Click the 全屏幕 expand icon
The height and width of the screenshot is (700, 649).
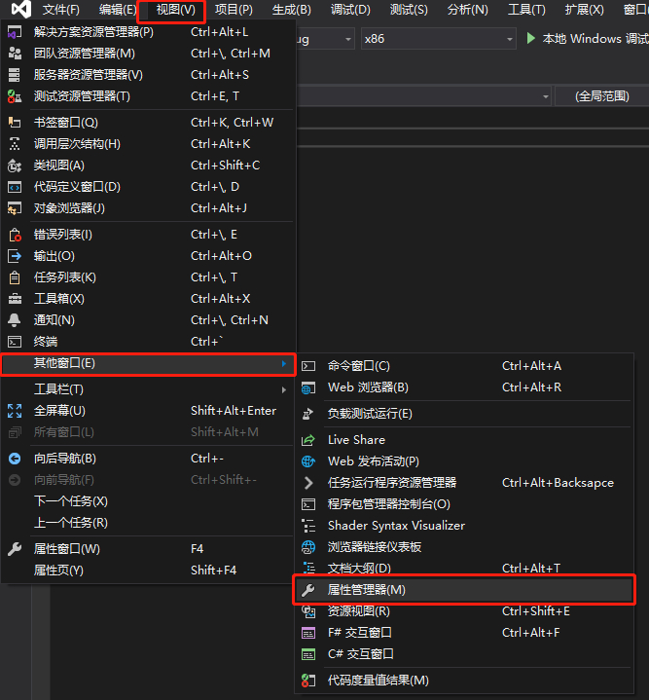pyautogui.click(x=15, y=411)
